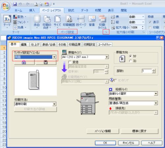Click the キャンセル button
Screen dimensions: 165x148
coord(128,143)
